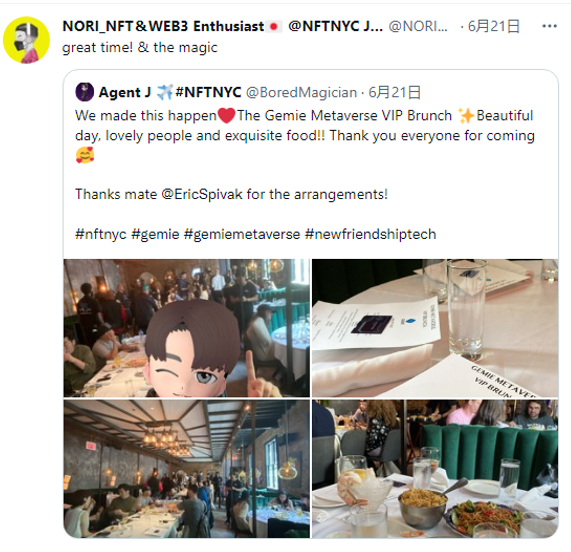This screenshot has width=571, height=552.
Task: Click Agent J small profile avatar
Action: (x=84, y=92)
